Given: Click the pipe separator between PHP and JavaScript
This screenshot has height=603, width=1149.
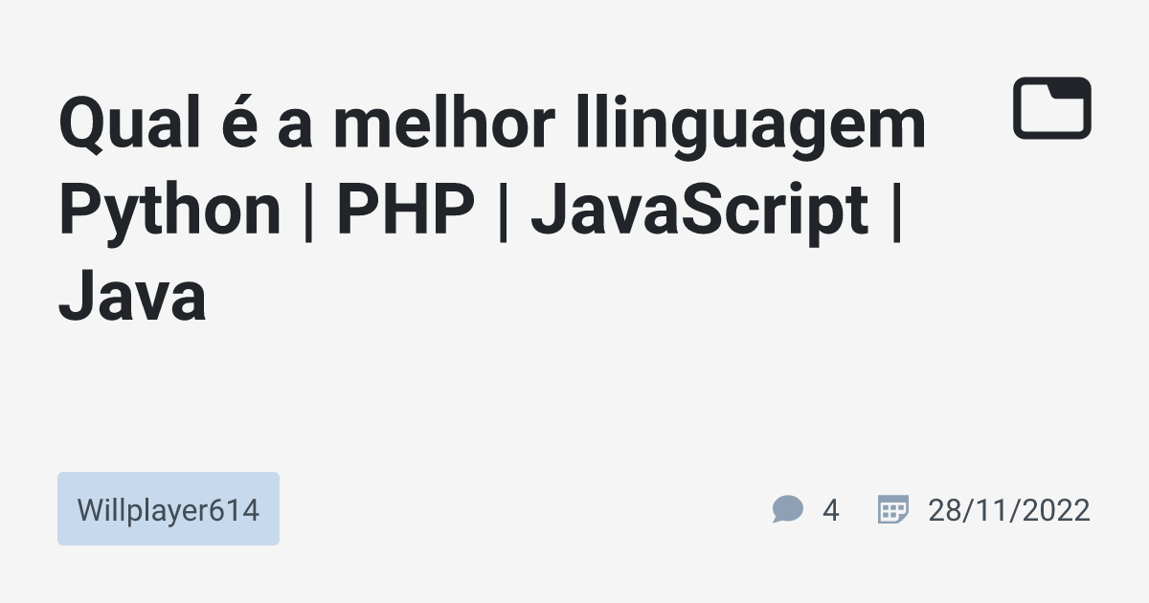Looking at the screenshot, I should [x=503, y=211].
